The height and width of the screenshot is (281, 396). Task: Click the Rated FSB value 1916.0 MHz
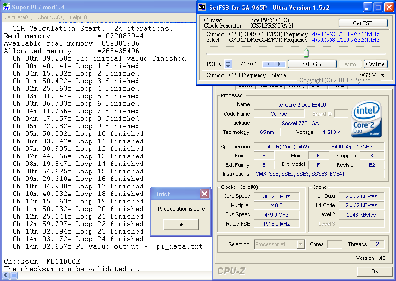click(x=276, y=224)
